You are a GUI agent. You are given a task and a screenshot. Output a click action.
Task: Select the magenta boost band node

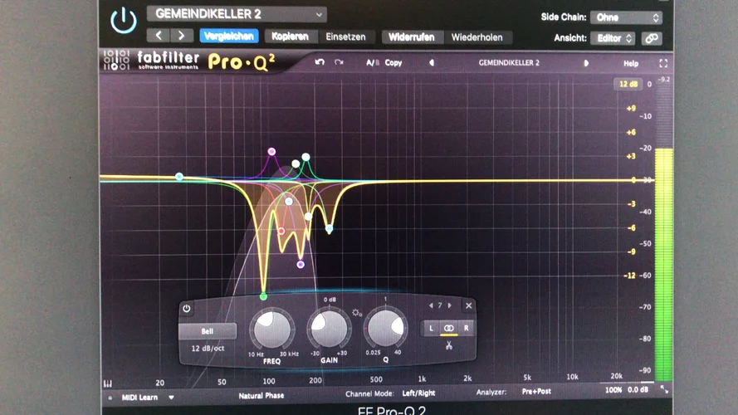coord(271,152)
